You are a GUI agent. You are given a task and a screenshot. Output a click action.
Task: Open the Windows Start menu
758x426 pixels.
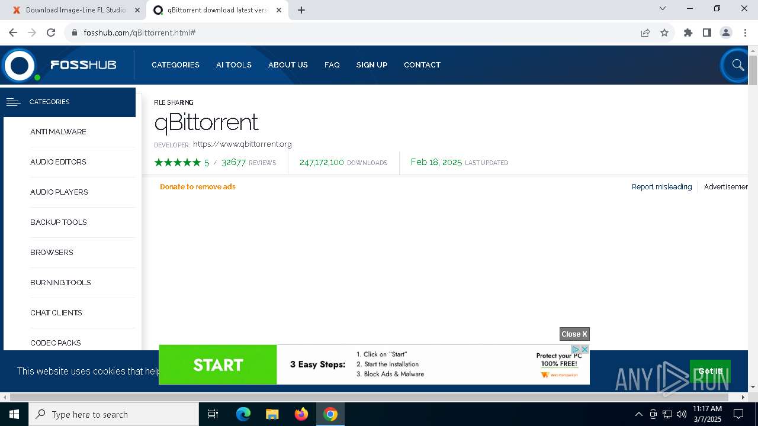pyautogui.click(x=14, y=414)
